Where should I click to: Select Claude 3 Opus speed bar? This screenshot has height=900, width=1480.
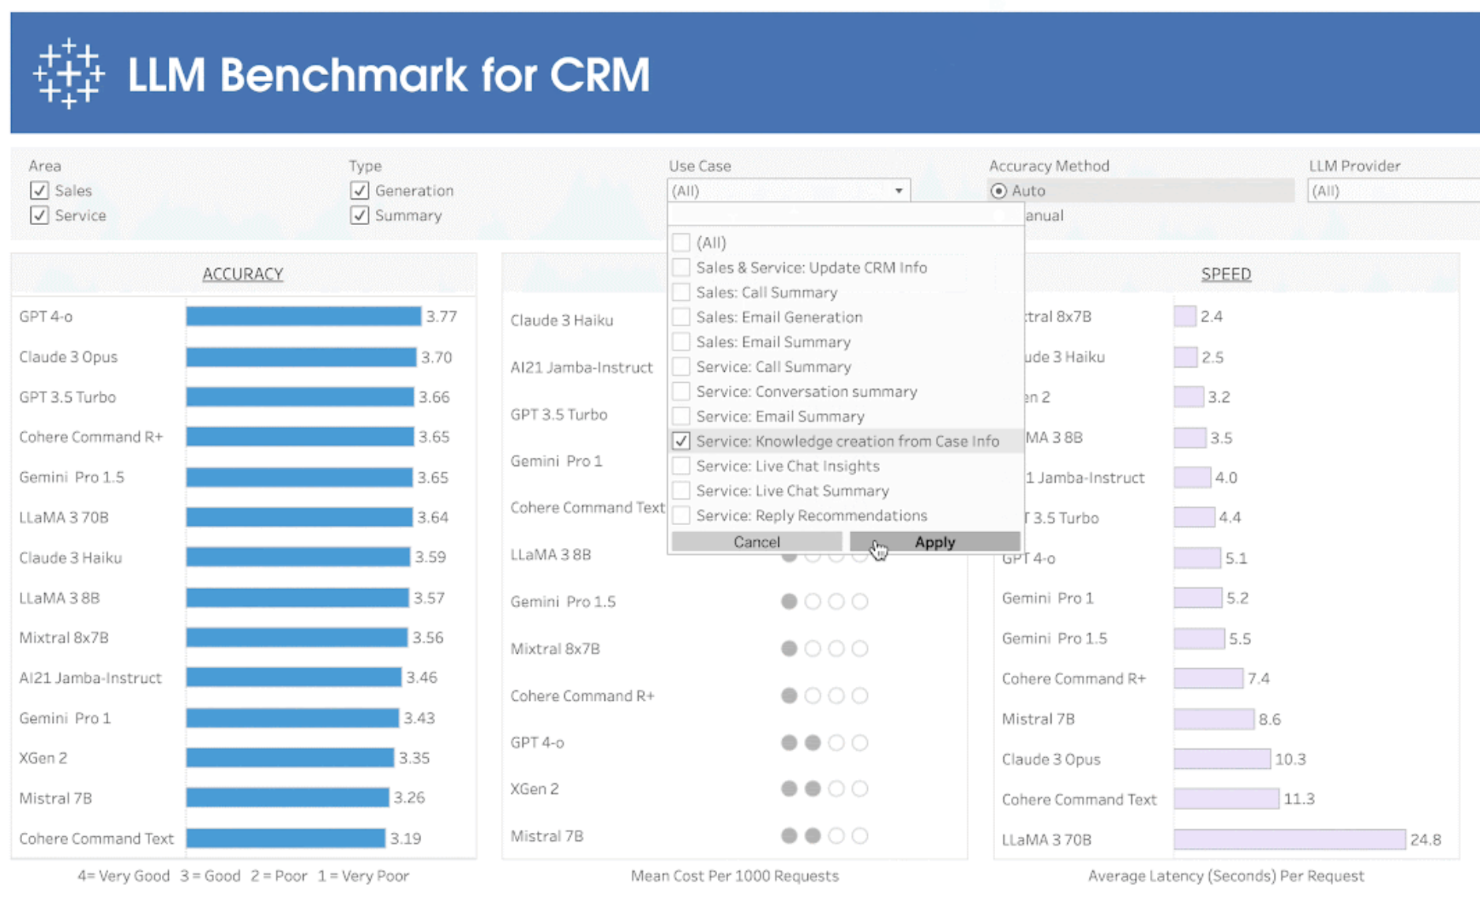(x=1222, y=759)
